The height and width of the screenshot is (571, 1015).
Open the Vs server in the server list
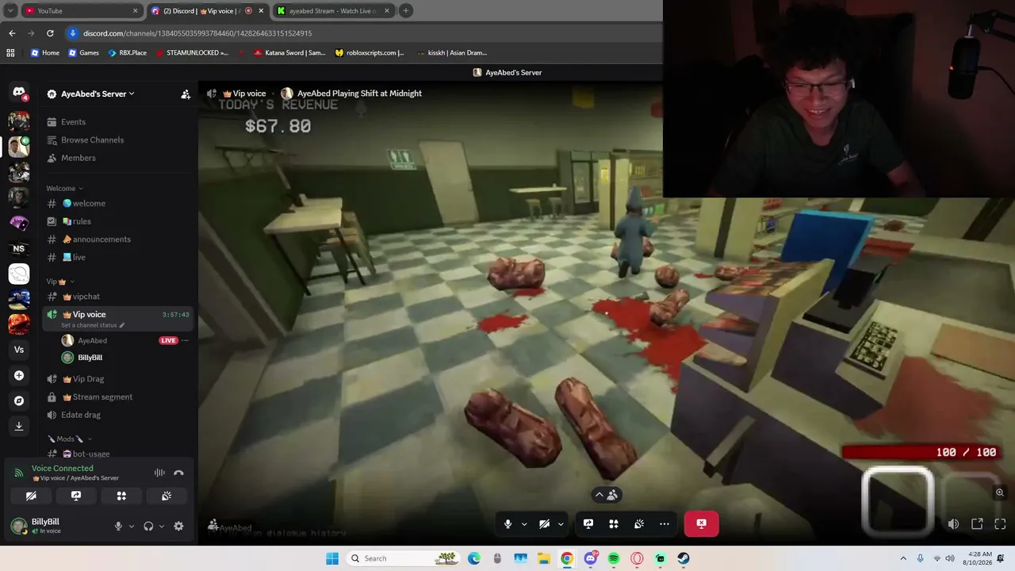(x=19, y=350)
